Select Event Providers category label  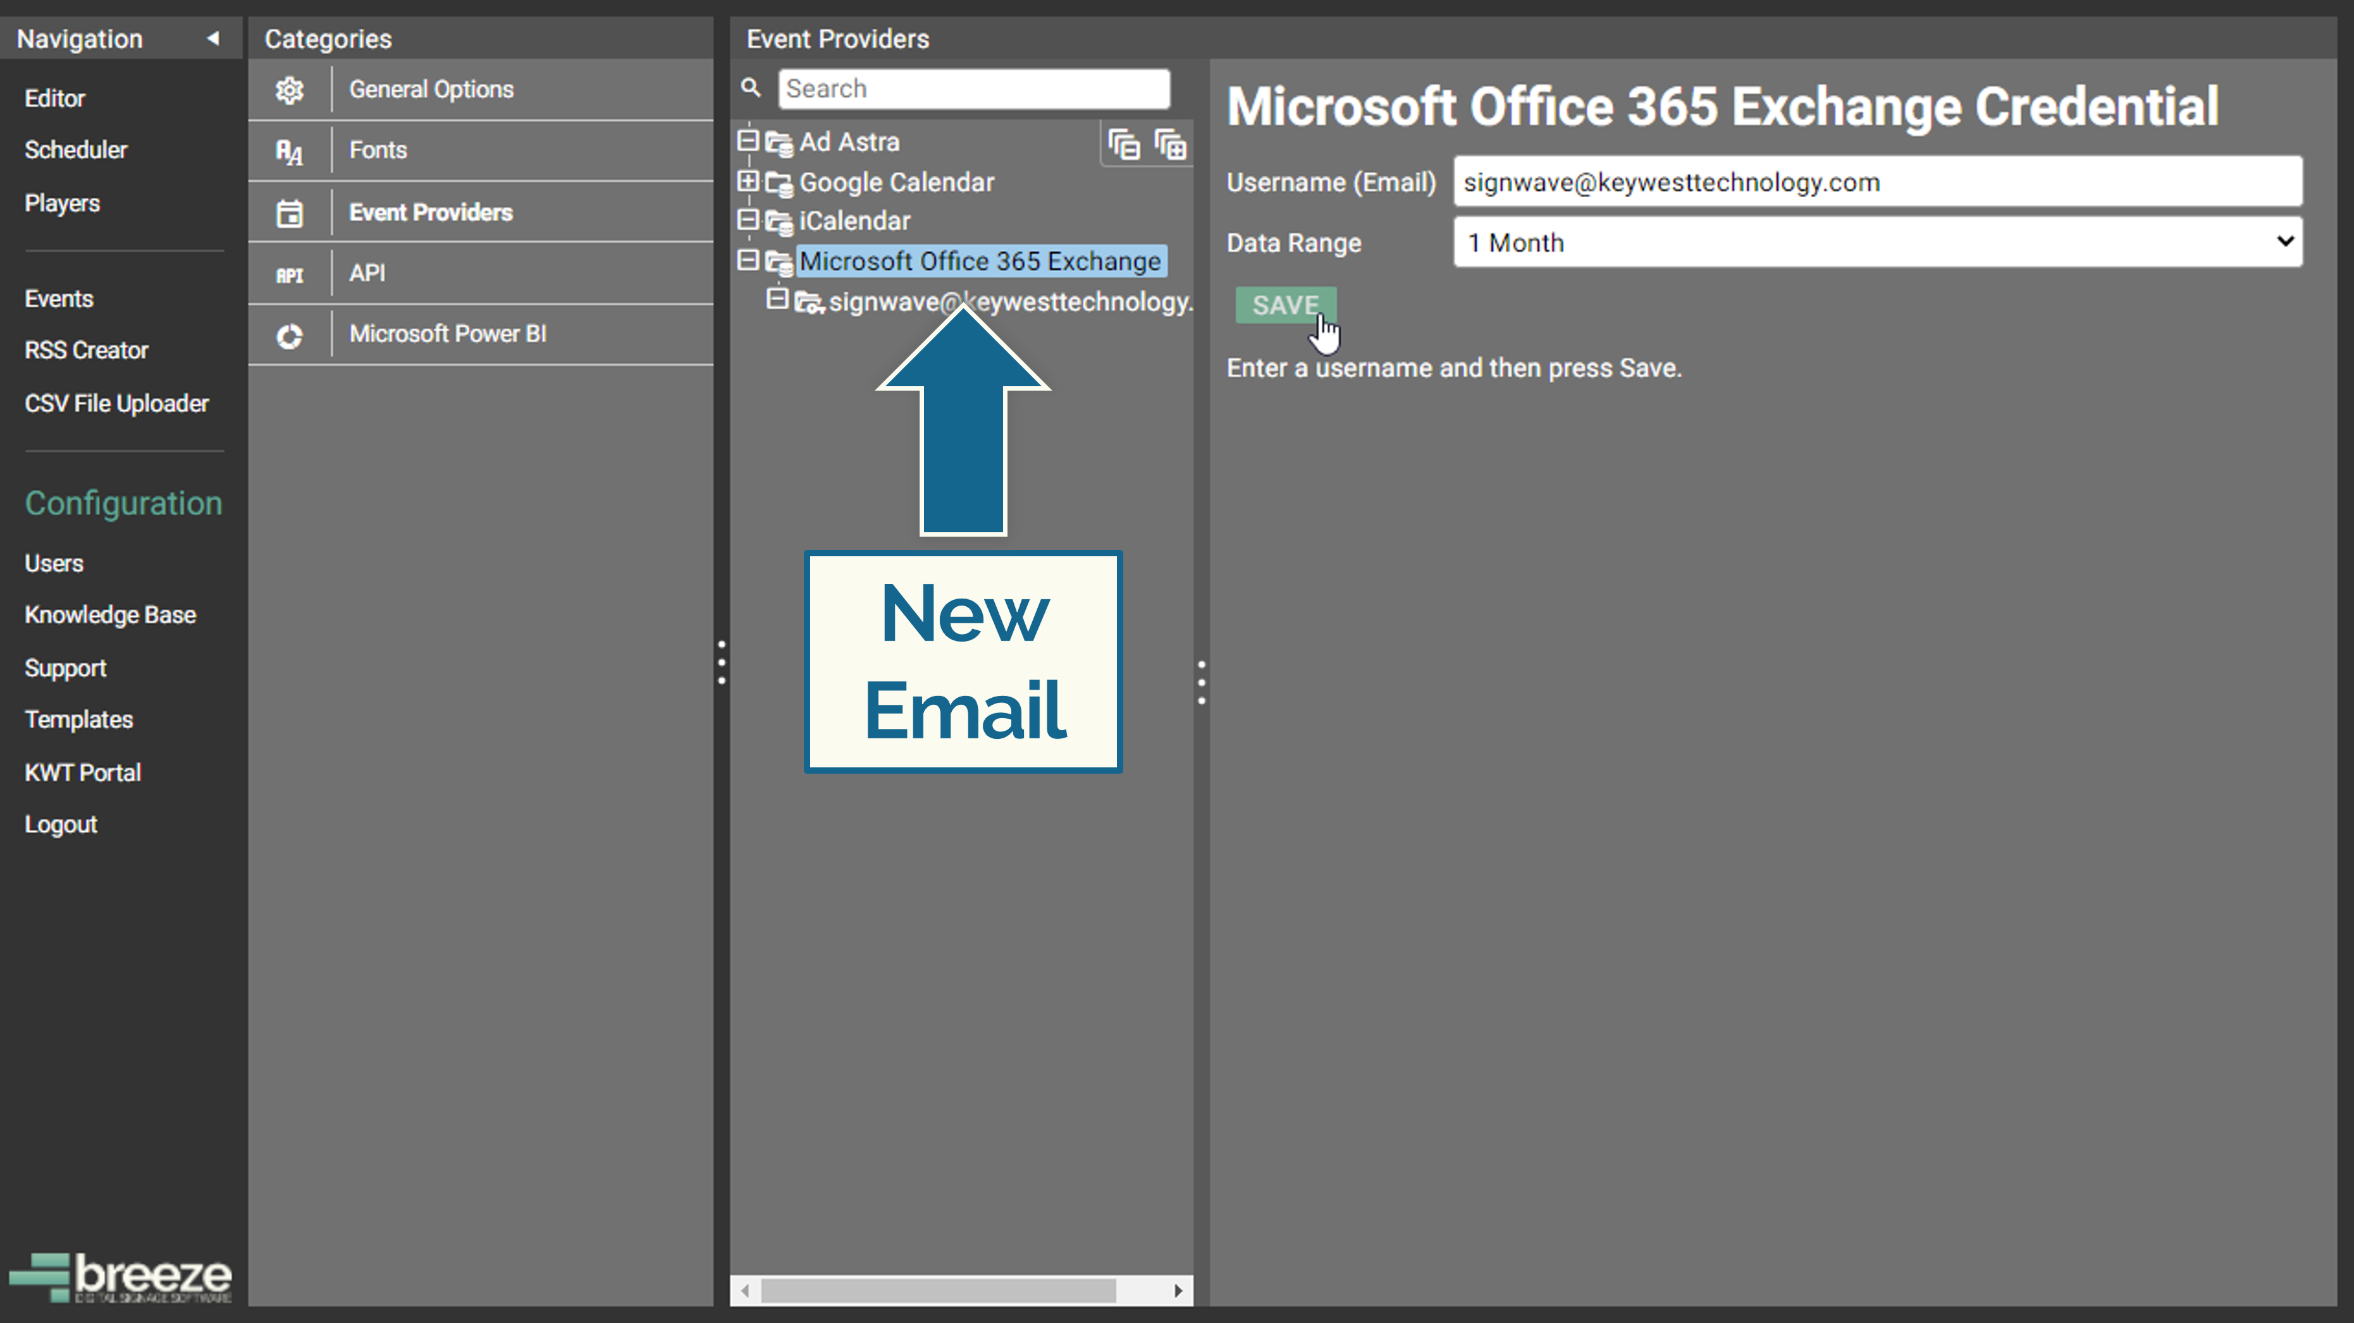point(431,212)
